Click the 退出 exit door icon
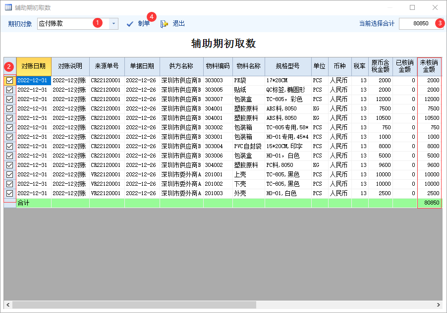 tap(165, 24)
